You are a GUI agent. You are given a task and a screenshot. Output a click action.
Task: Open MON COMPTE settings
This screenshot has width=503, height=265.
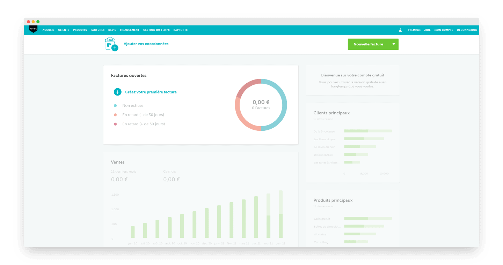(x=444, y=30)
